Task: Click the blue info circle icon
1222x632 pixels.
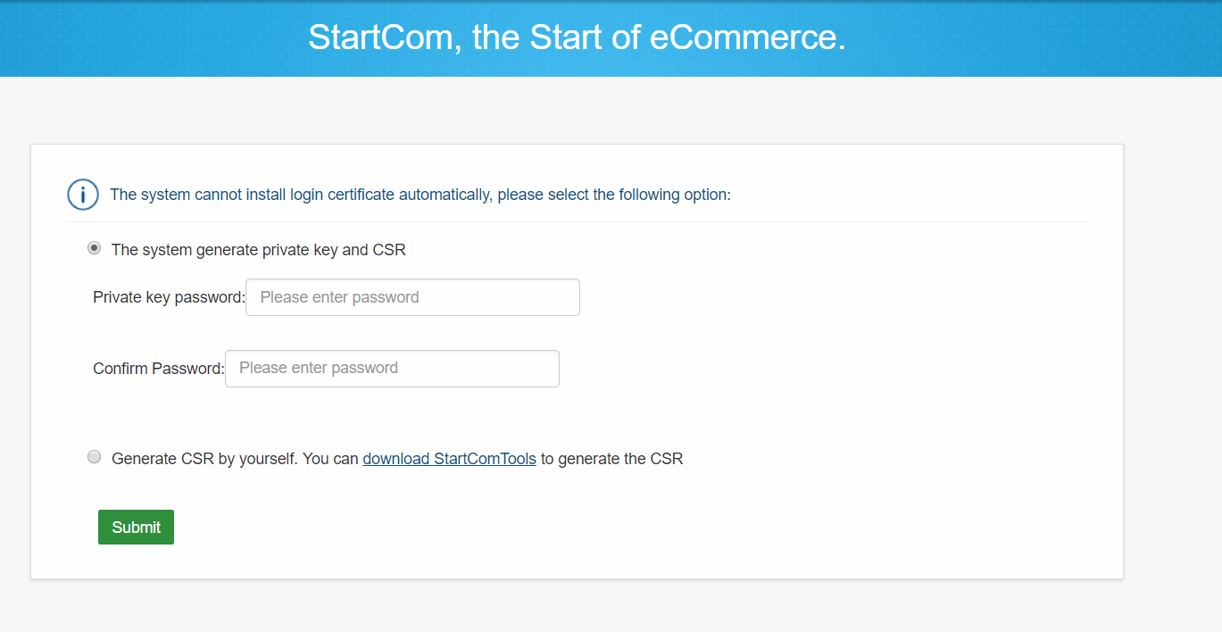Action: coord(83,195)
